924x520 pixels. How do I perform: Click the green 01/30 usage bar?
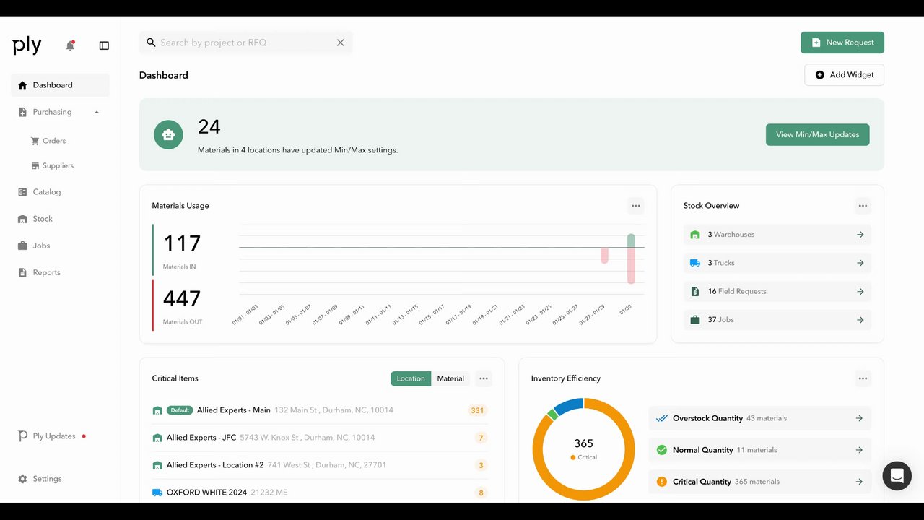coord(631,240)
